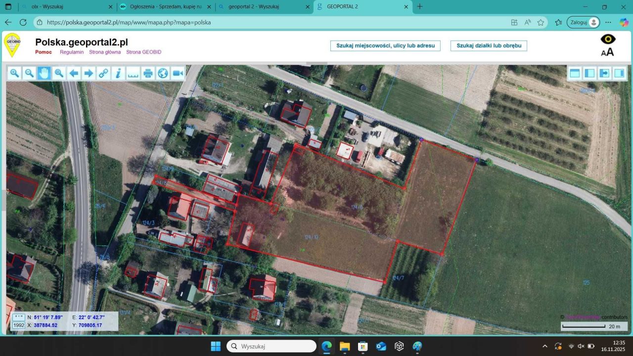
Task: Switch to olx - Wyszukaj tab
Action: point(67,7)
